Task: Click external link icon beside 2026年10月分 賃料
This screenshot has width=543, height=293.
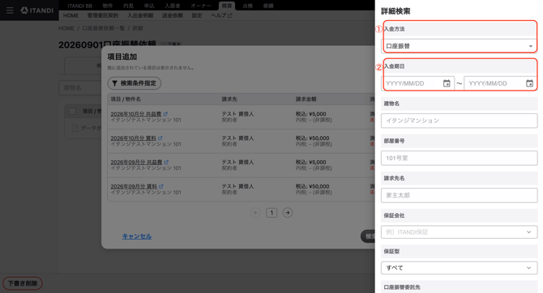Action: [x=160, y=138]
